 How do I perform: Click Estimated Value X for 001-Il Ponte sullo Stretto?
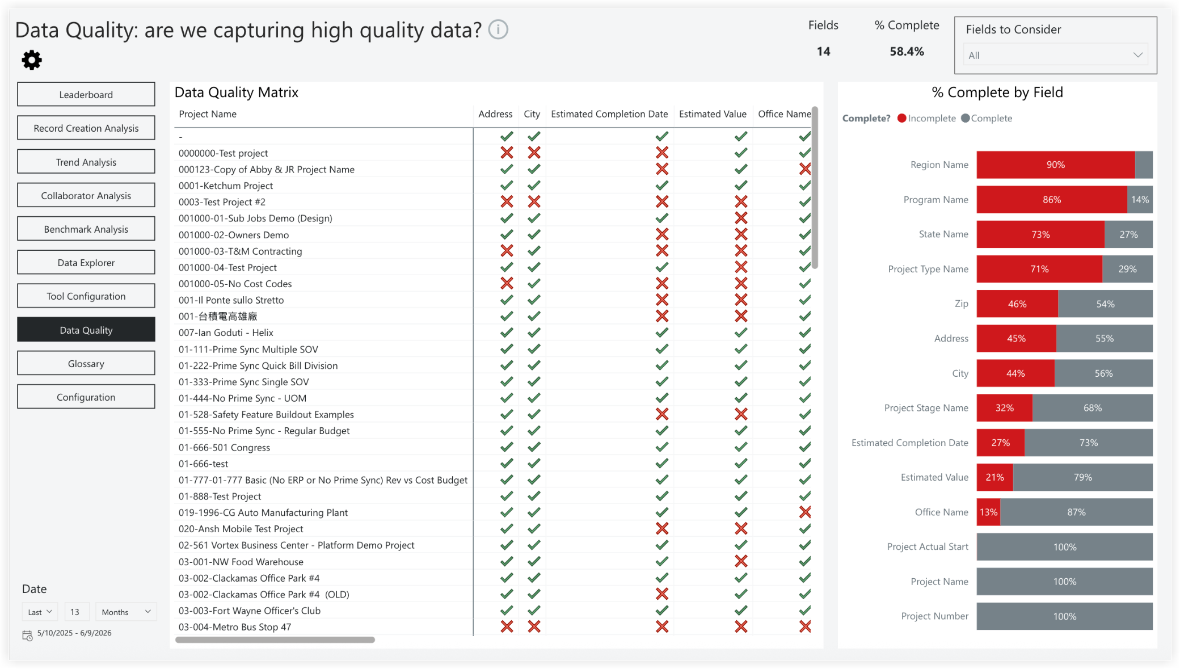741,300
